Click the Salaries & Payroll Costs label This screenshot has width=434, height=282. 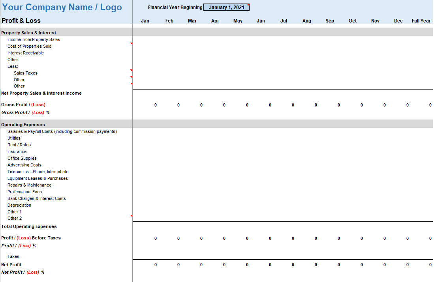click(x=62, y=132)
